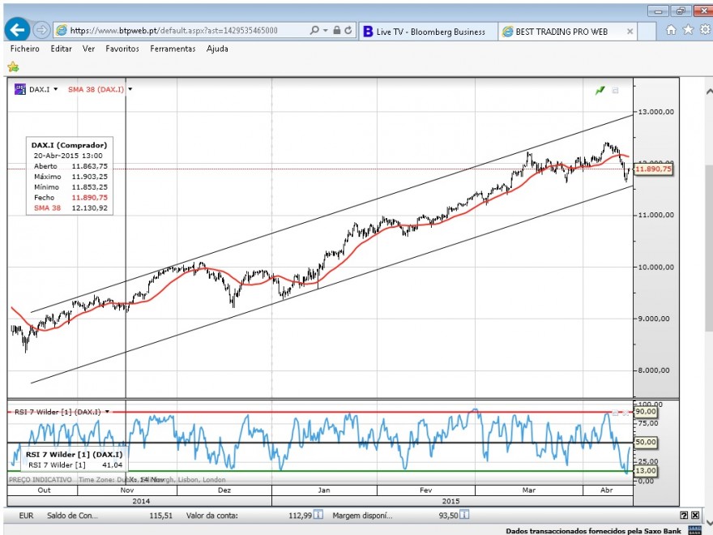713x535 pixels.
Task: Click the info icon beside Margem disponível
Action: point(464,515)
